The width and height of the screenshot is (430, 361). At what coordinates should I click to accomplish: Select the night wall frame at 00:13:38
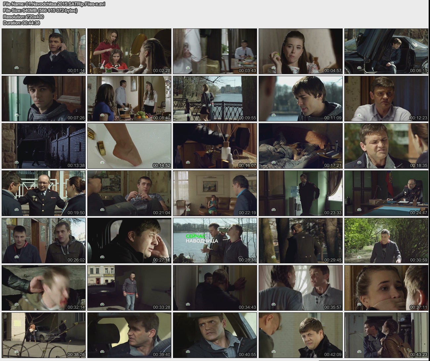tap(44, 146)
